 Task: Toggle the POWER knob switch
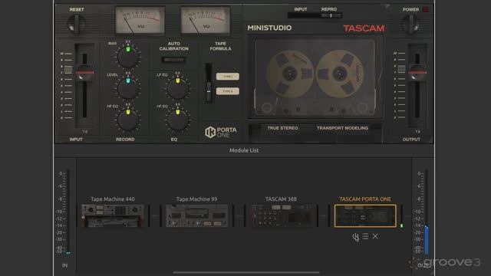click(411, 24)
